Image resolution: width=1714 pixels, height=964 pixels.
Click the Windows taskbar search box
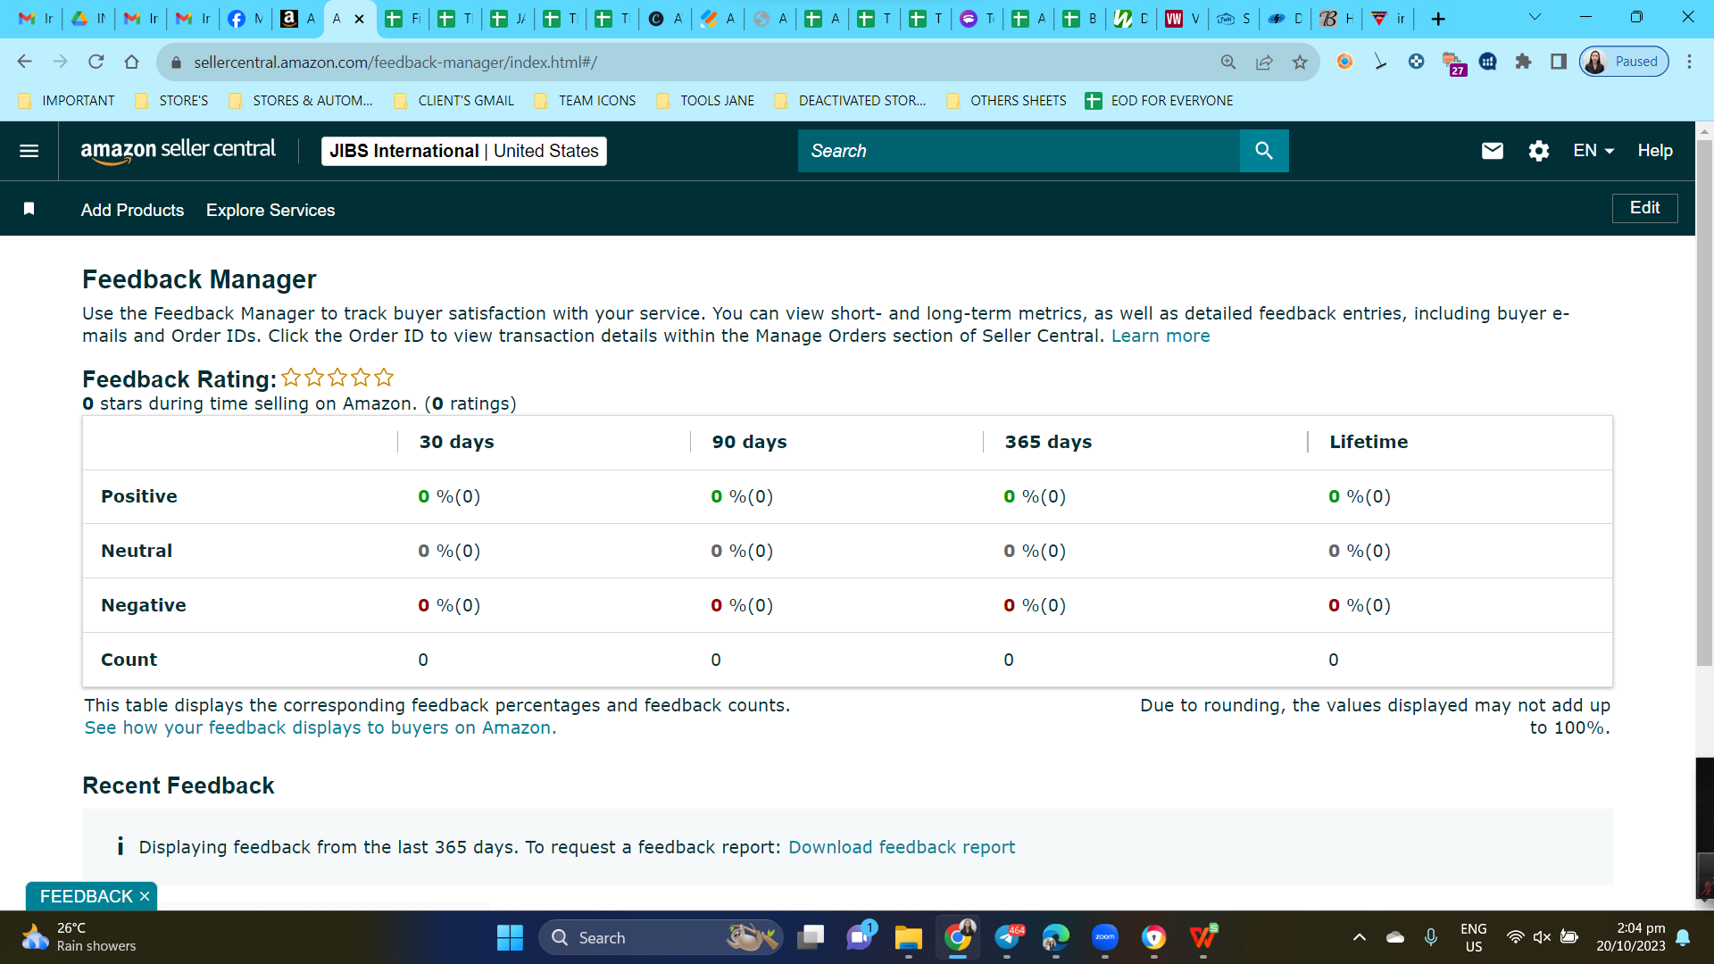click(661, 937)
